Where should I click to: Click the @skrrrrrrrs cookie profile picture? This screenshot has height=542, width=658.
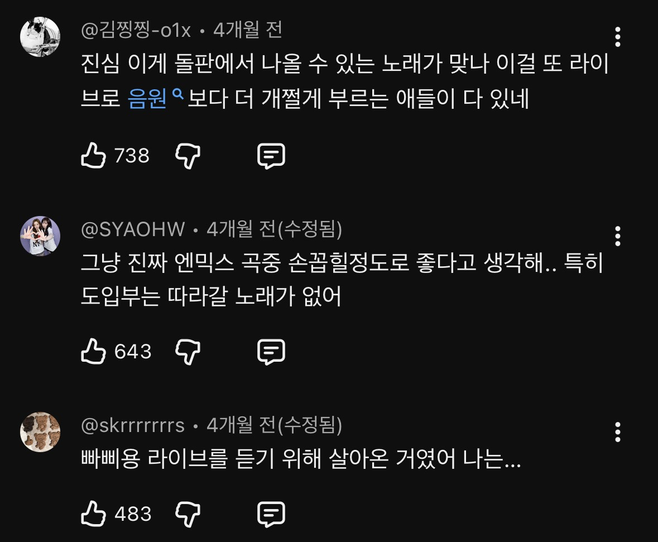(40, 432)
